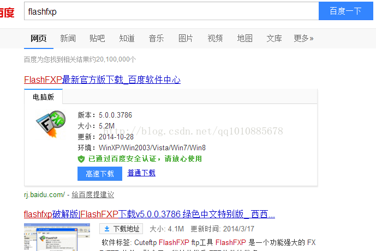Click the 下载地址 button
Image resolution: width=376 pixels, height=251 pixels.
tap(121, 229)
